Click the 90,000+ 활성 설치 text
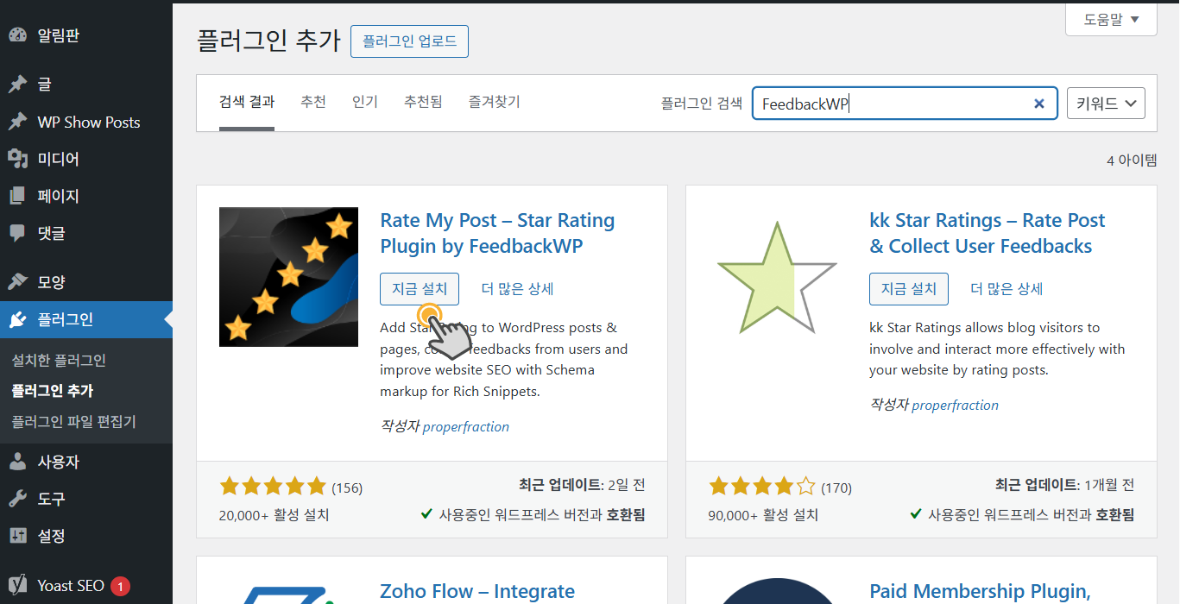 point(764,516)
